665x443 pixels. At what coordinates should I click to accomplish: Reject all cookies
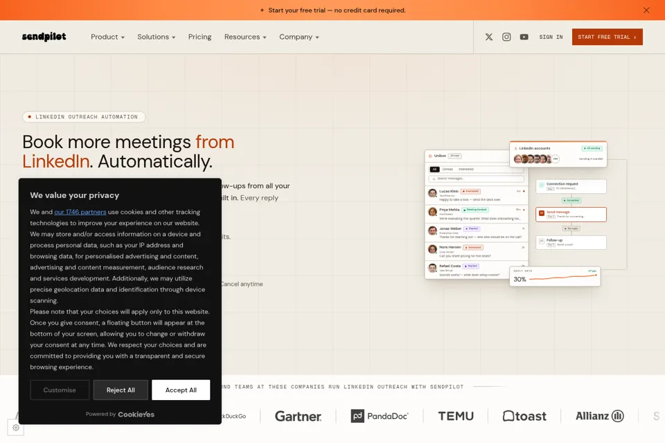tap(121, 390)
